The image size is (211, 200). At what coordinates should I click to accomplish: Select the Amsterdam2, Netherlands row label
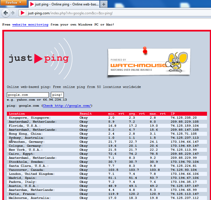tap(33, 122)
